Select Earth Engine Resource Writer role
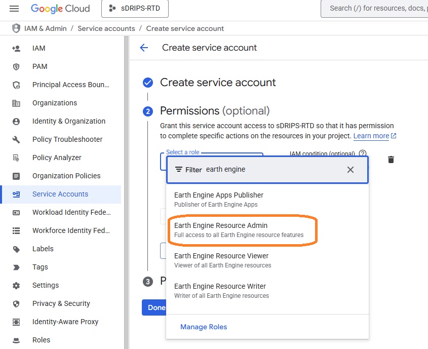 [267, 291]
